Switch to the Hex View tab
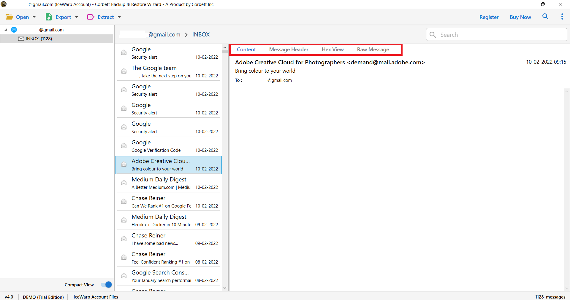Viewport: 570px width, 300px height. click(332, 50)
